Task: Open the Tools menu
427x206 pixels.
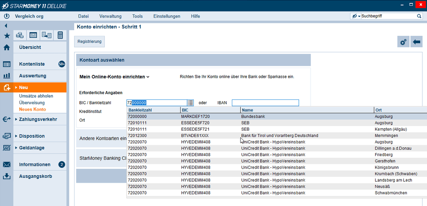Action: click(138, 16)
